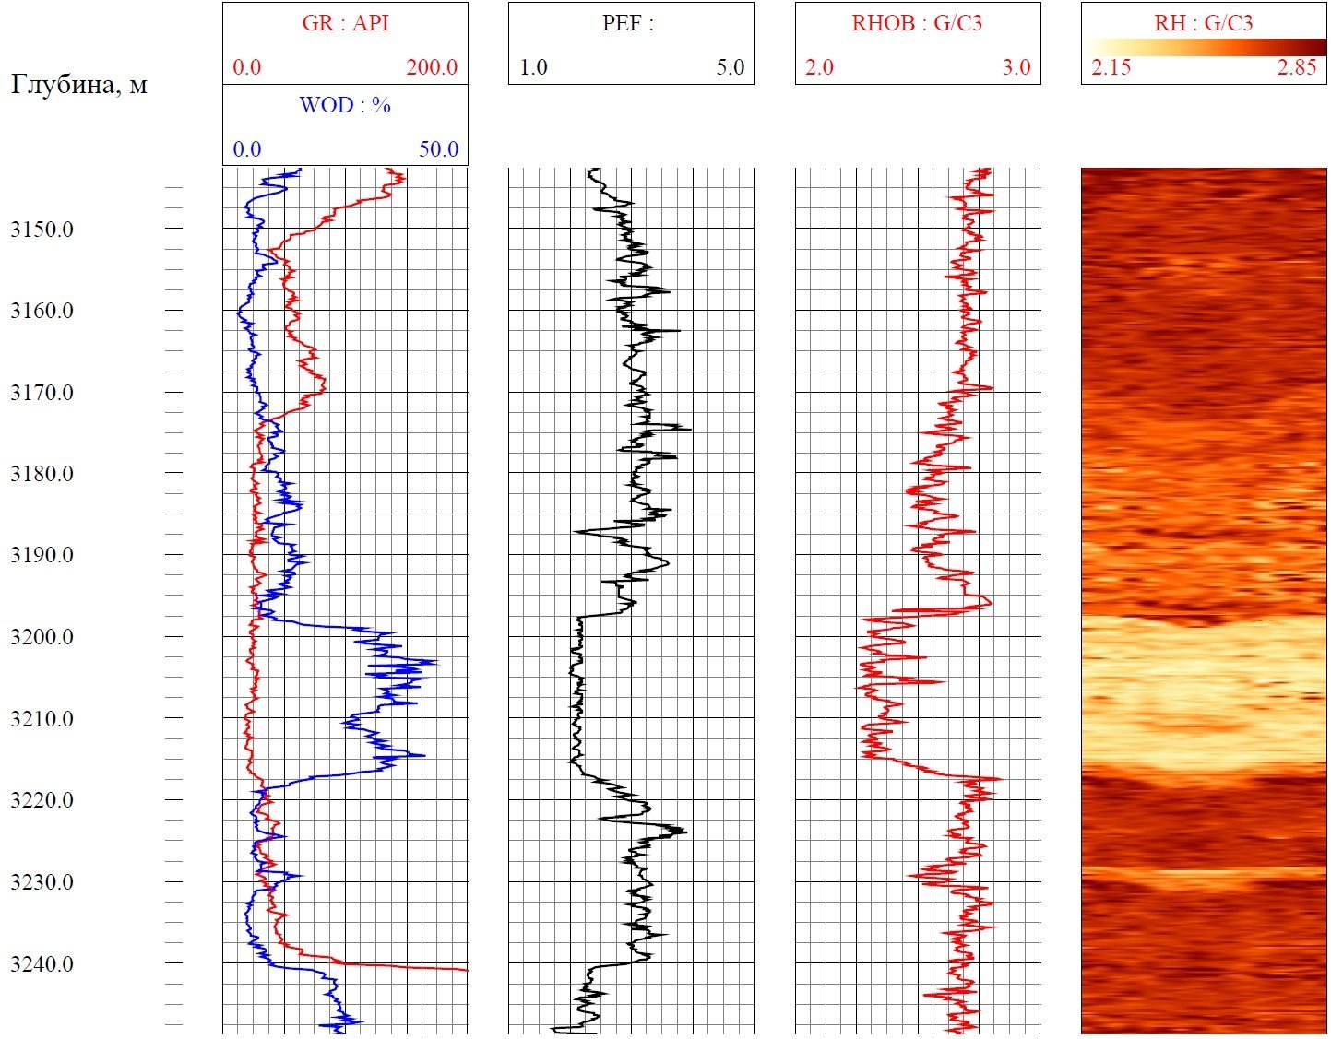Click the RH : G/C3 image header
Screen dimensions: 1331x1039
click(1203, 23)
